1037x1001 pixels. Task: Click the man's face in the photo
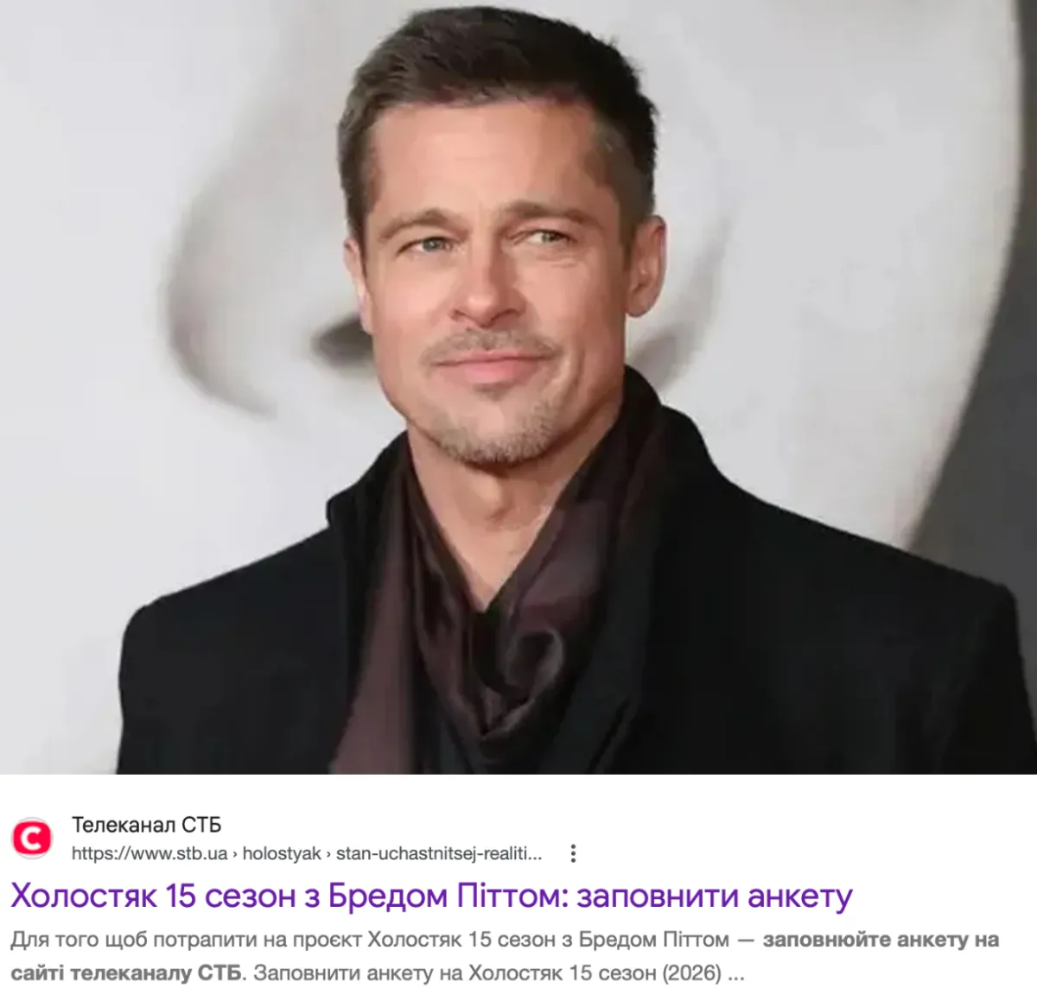click(488, 285)
